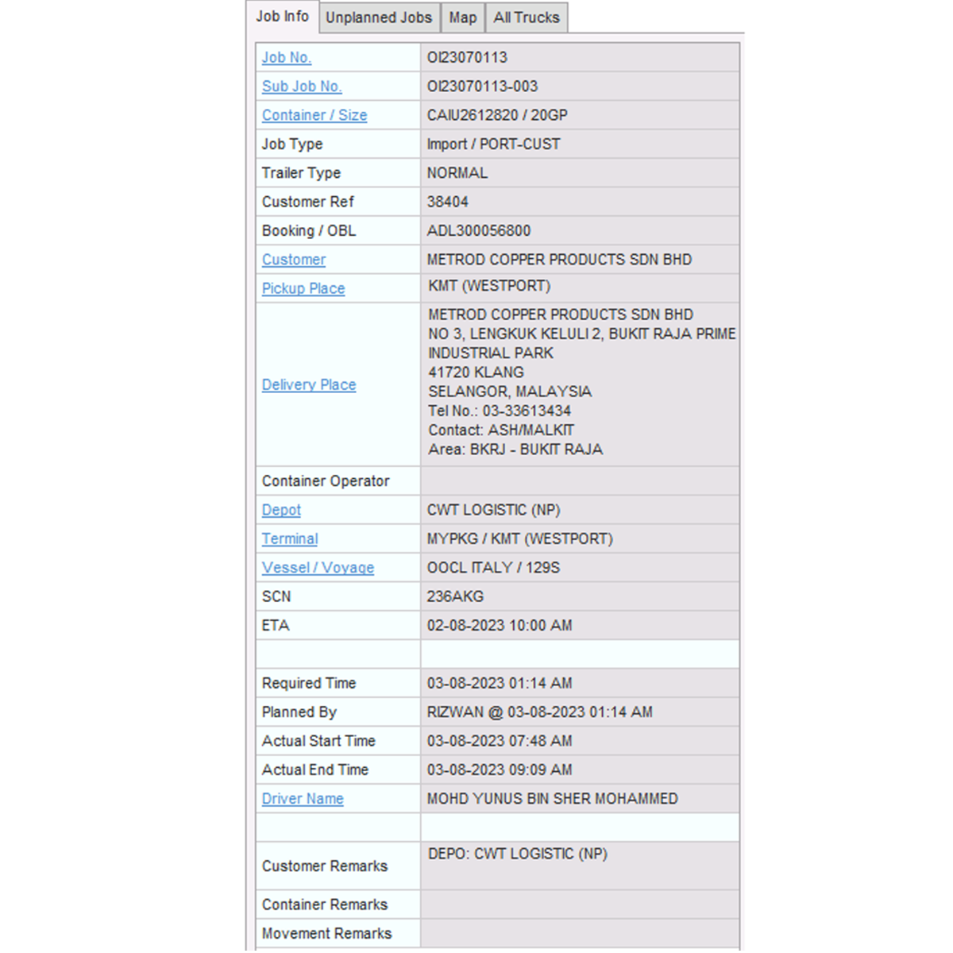Click the Movement Remarks label

[327, 934]
